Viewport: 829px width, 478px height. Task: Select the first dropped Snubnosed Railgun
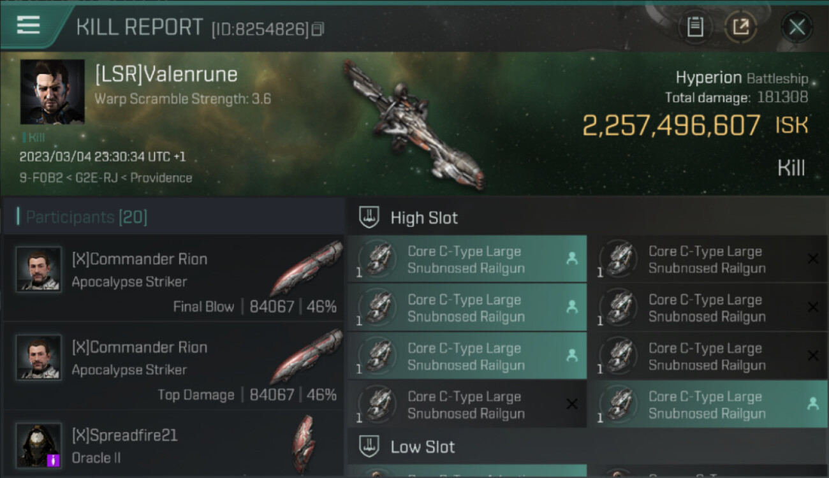pyautogui.click(x=467, y=259)
